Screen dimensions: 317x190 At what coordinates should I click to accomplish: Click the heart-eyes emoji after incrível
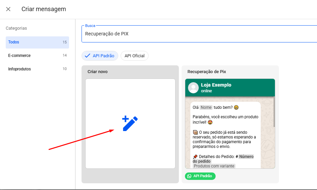coord(210,122)
